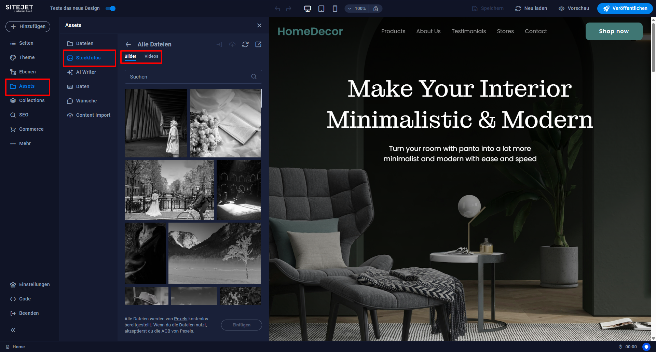
Task: Switch to the Videos tab
Action: (x=151, y=56)
